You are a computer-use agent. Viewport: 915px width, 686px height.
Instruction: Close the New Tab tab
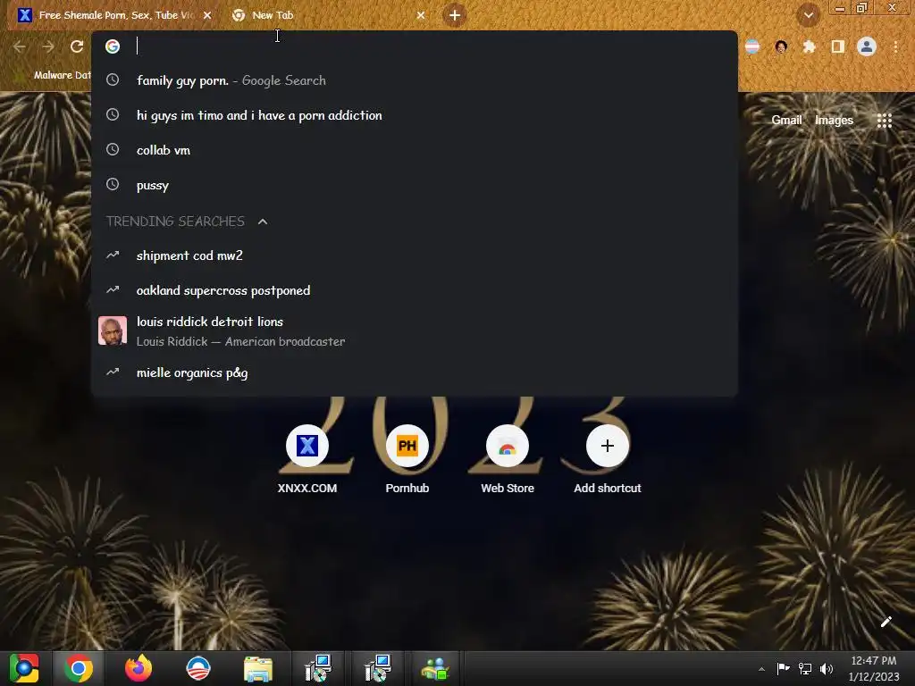[x=421, y=15]
